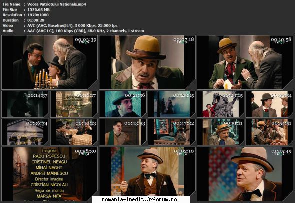This screenshot has height=203, width=295.
Task: Click the 'Audio' label
Action: [x=8, y=31]
